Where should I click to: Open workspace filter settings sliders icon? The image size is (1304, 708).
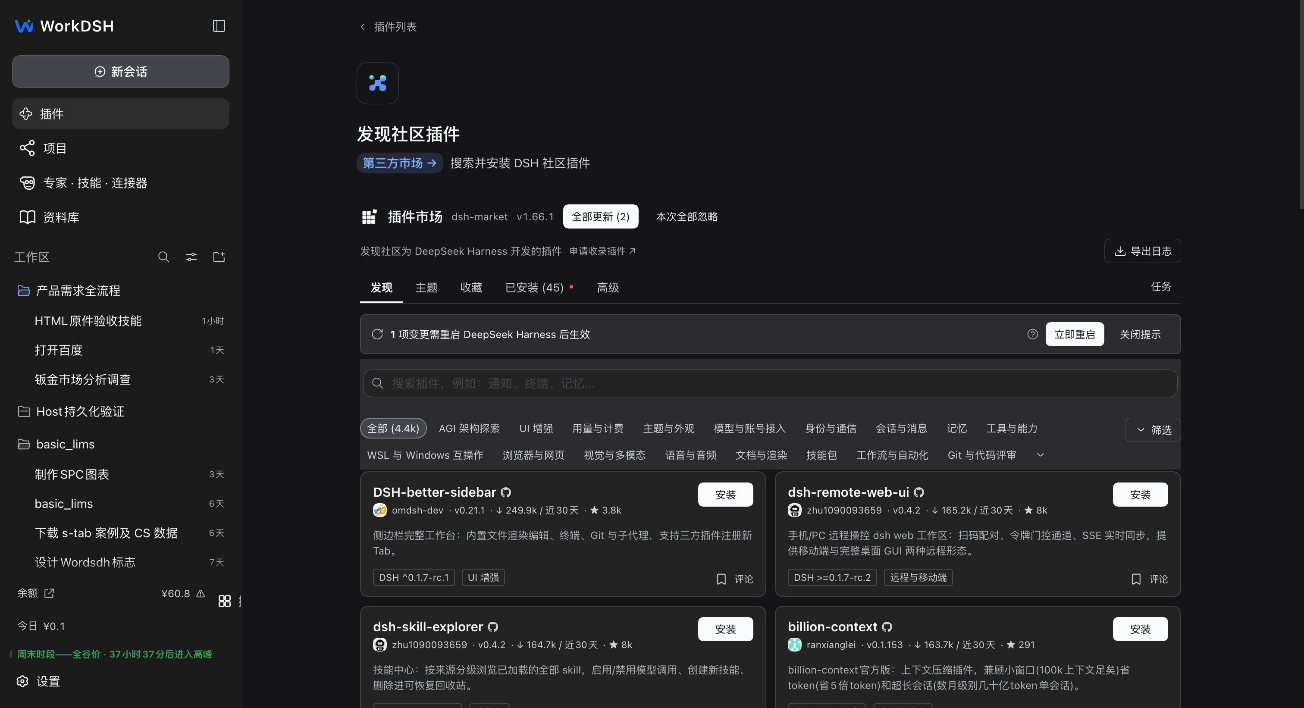coord(191,257)
